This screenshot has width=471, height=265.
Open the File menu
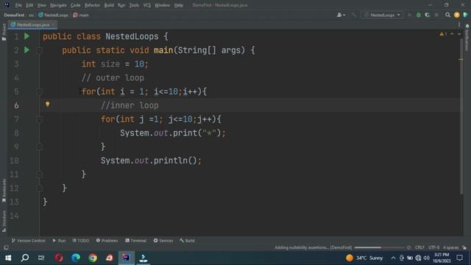(18, 5)
